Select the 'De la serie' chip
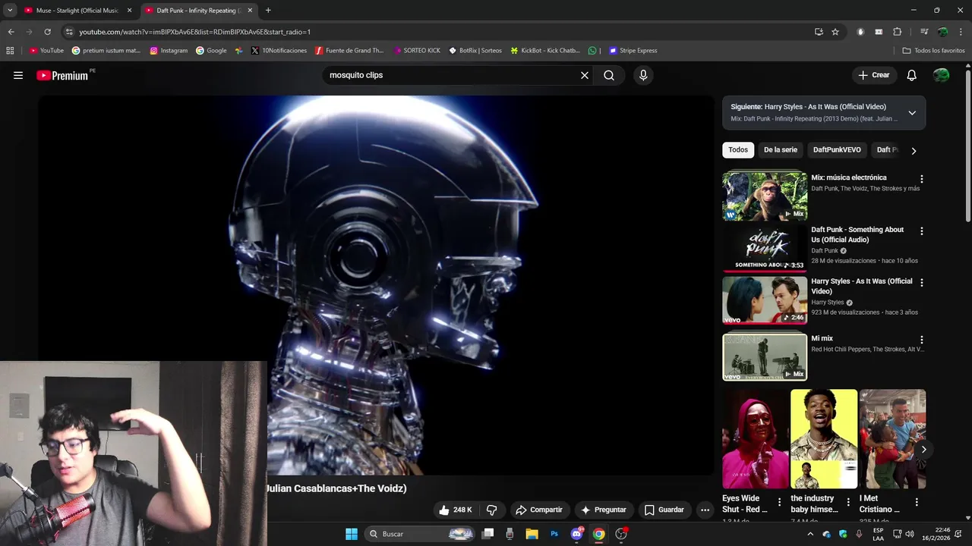This screenshot has height=546, width=972. 781,150
